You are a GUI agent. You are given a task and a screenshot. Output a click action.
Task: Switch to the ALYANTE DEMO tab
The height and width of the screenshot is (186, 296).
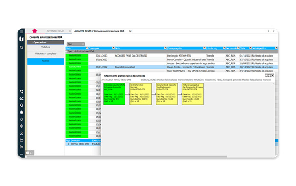(x=55, y=31)
